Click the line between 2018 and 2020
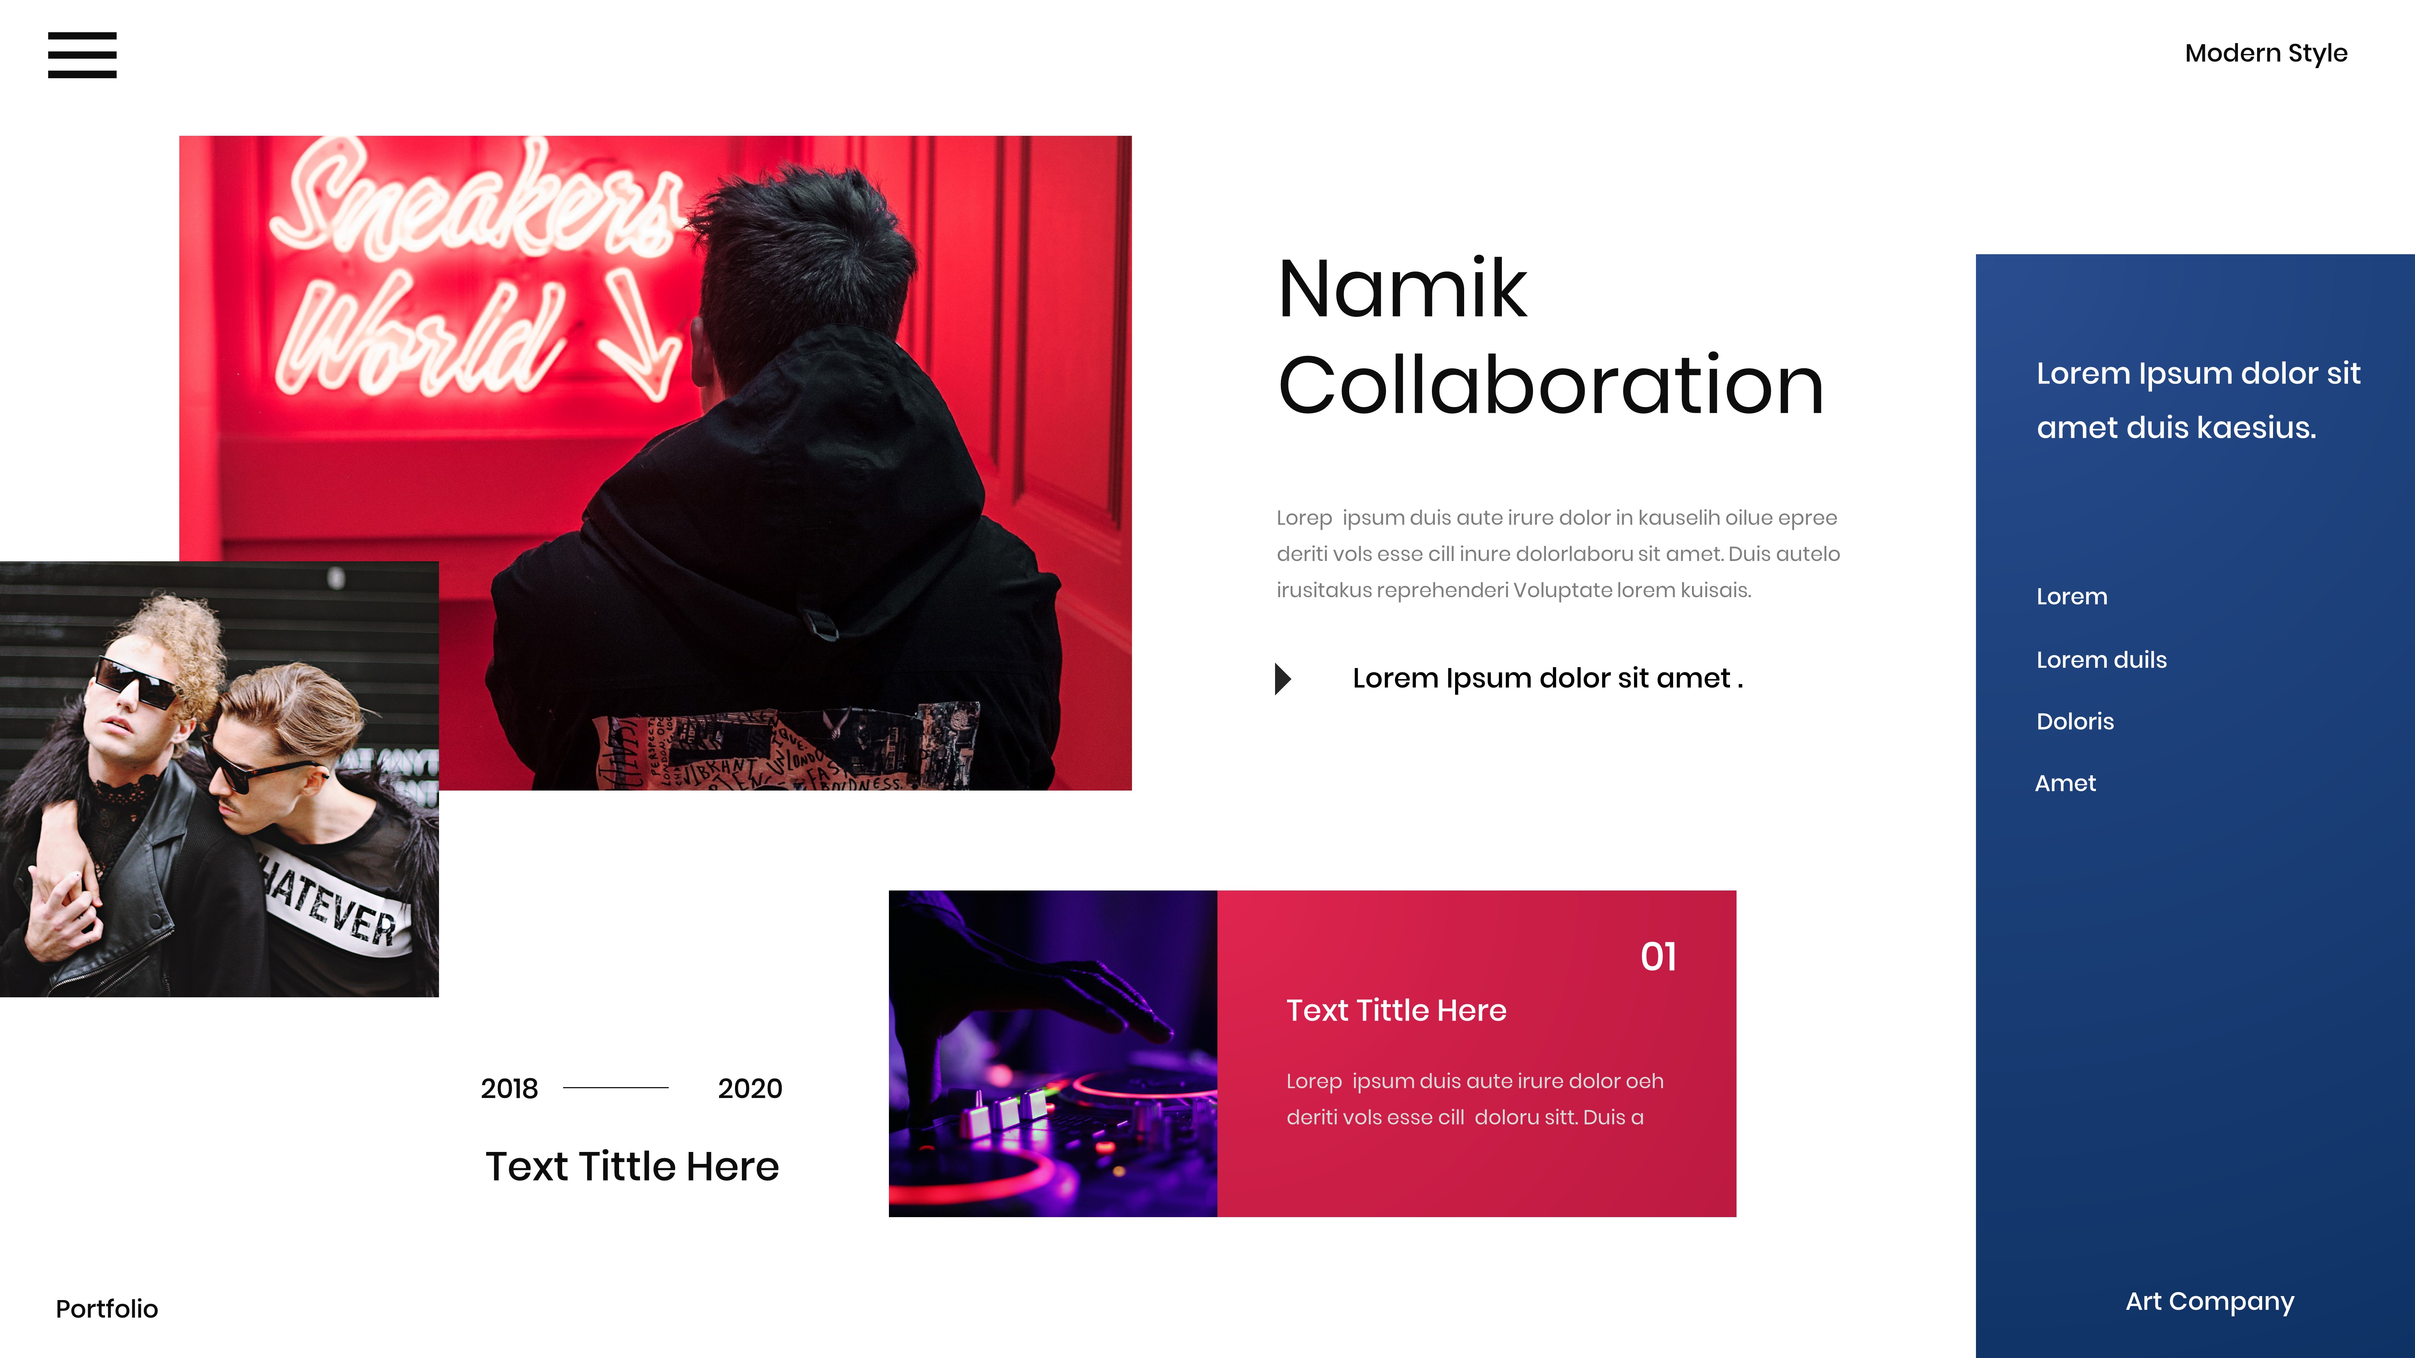Image resolution: width=2415 pixels, height=1358 pixels. 615,1087
